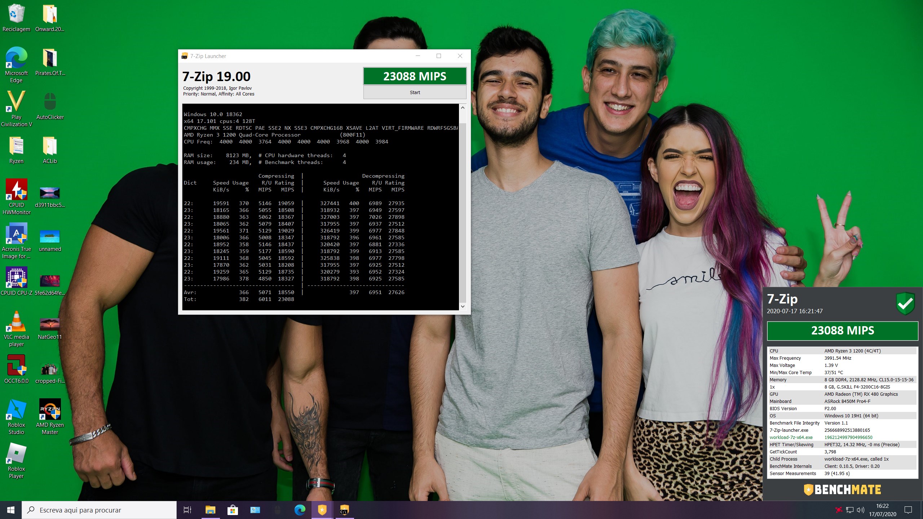The image size is (923, 519).
Task: Switch to 7-Zip Launcher taskbar button
Action: (344, 510)
